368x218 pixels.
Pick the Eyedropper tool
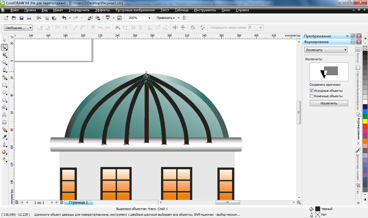(4, 137)
